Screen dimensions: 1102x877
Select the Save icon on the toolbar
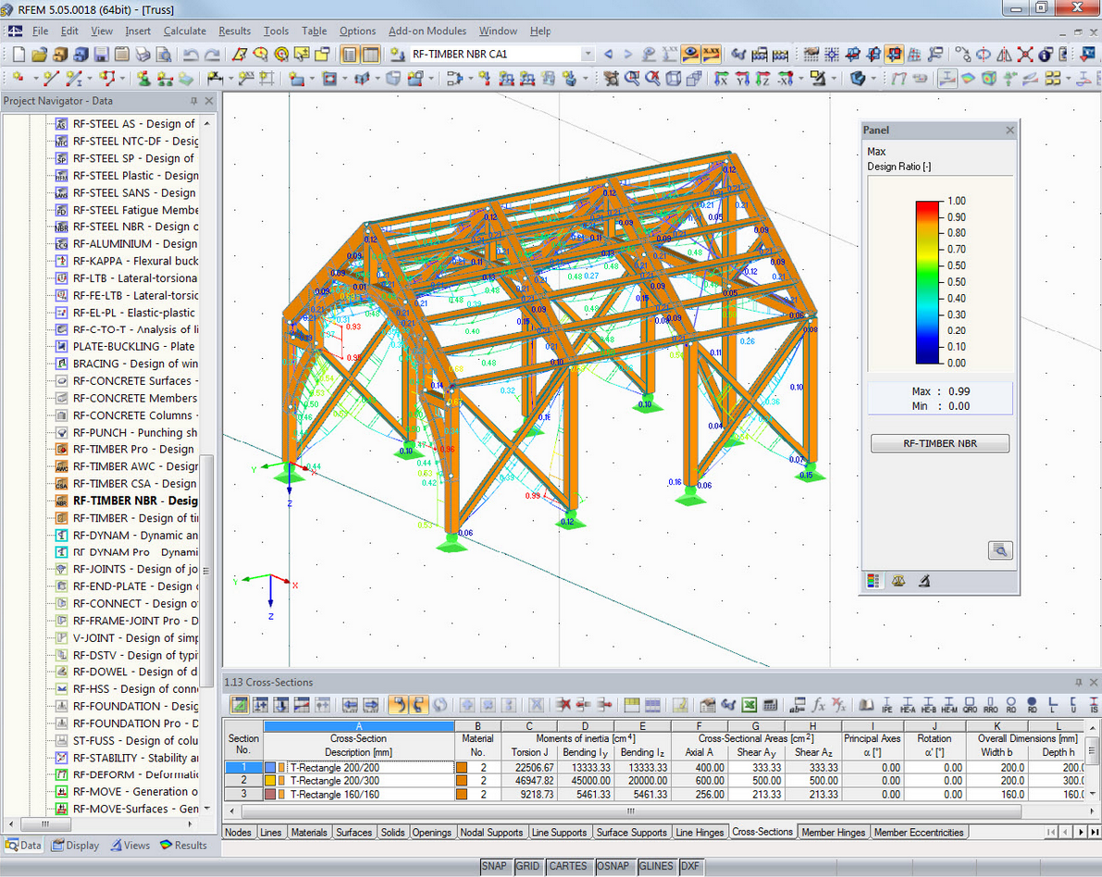tap(99, 54)
